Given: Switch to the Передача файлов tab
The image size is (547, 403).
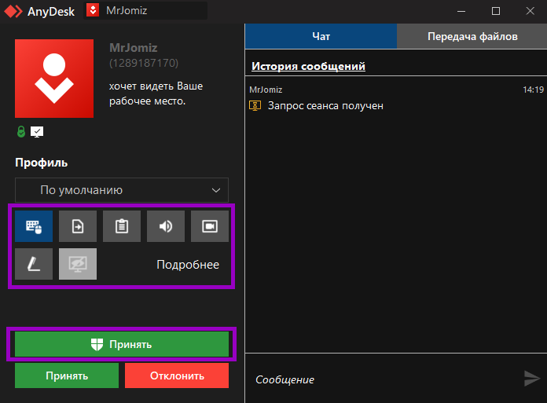Looking at the screenshot, I should (x=472, y=36).
